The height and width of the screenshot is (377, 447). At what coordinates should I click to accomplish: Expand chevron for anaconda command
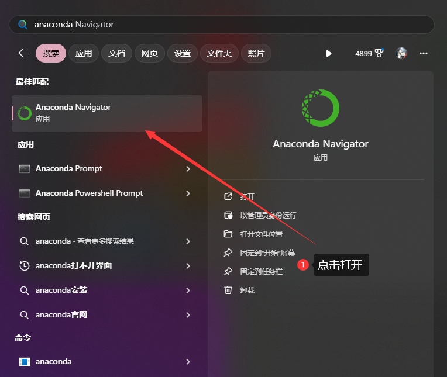click(x=188, y=362)
